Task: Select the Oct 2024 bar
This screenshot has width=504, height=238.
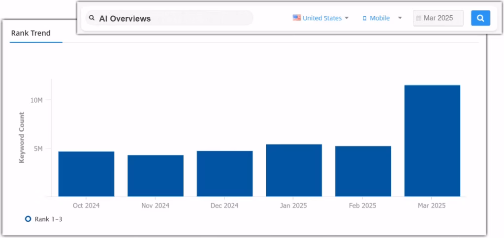Action: pyautogui.click(x=86, y=174)
